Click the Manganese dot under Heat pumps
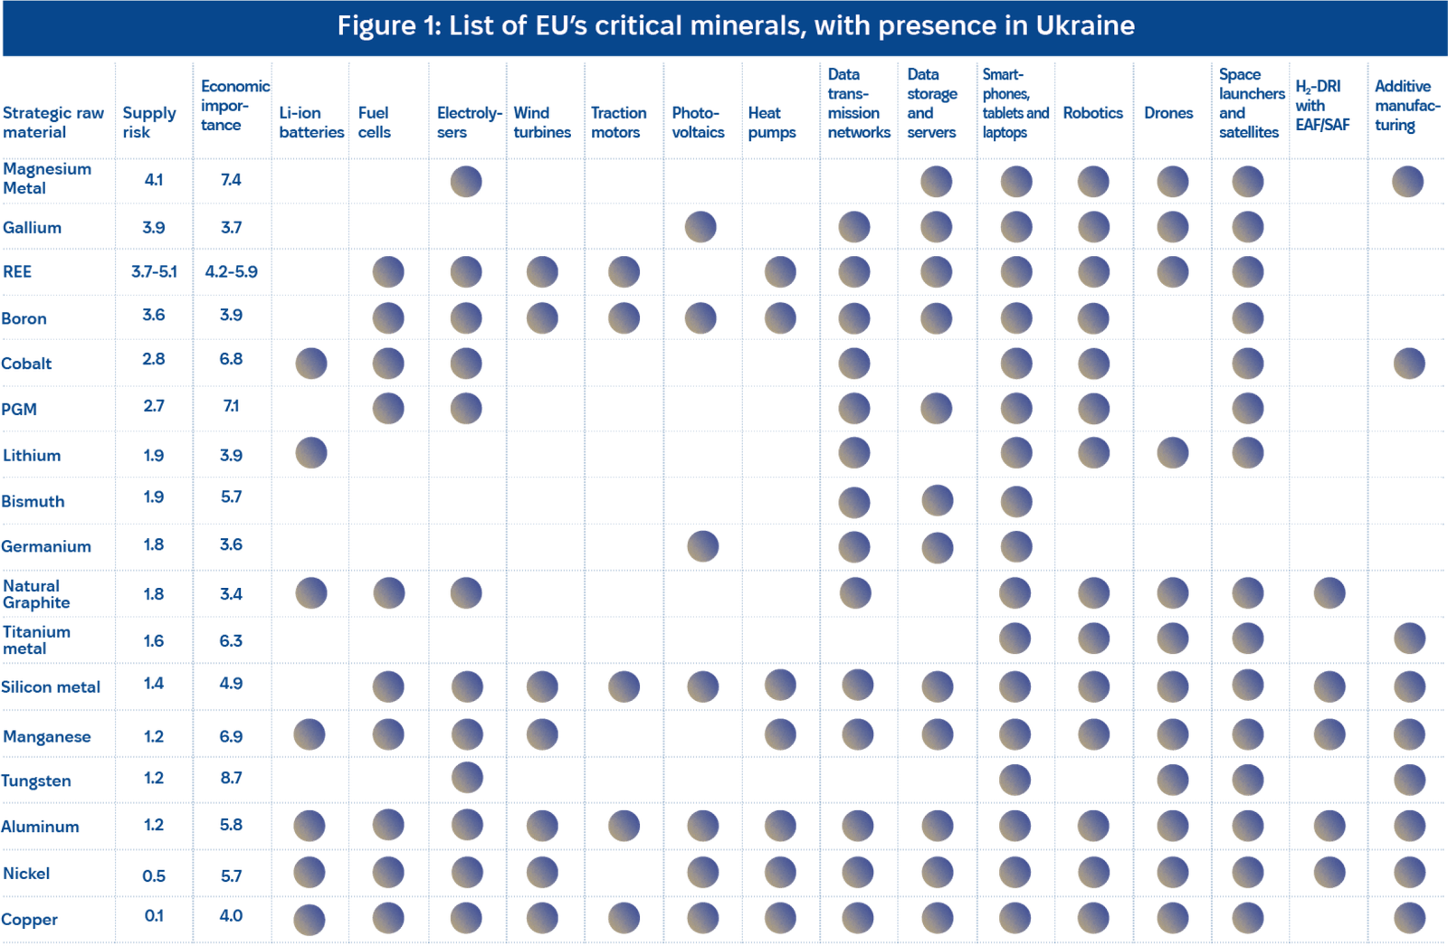 coord(780,734)
